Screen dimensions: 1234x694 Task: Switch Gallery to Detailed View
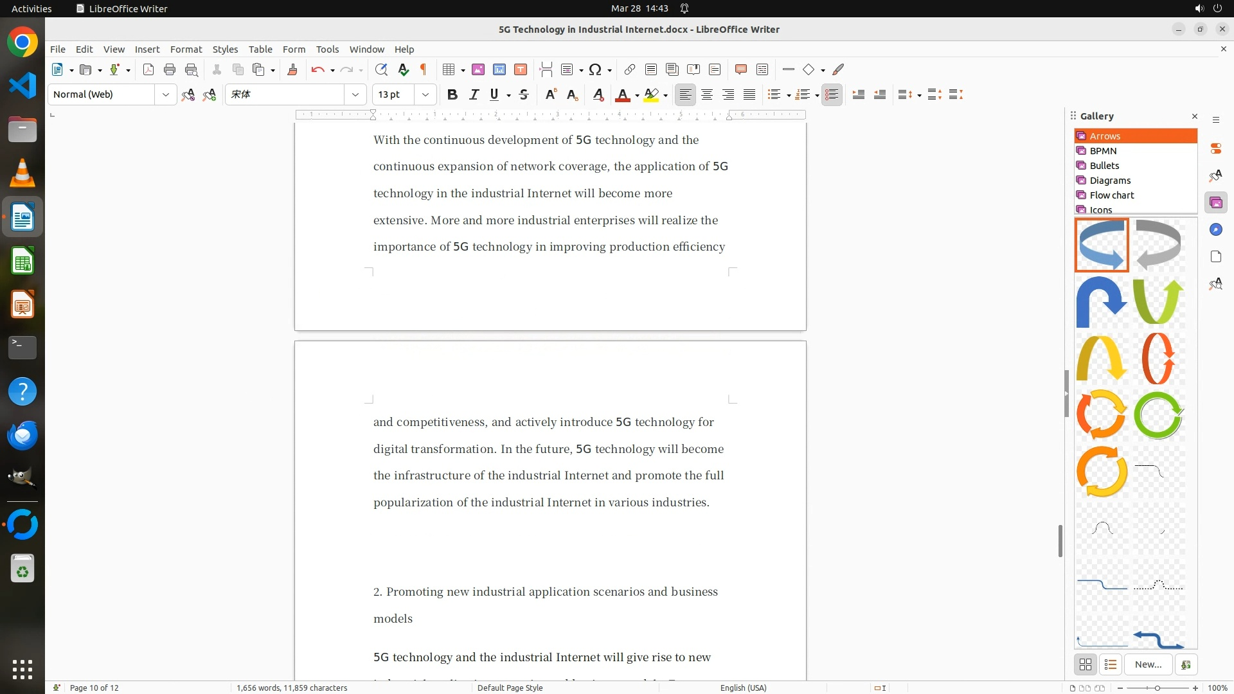[x=1110, y=664]
